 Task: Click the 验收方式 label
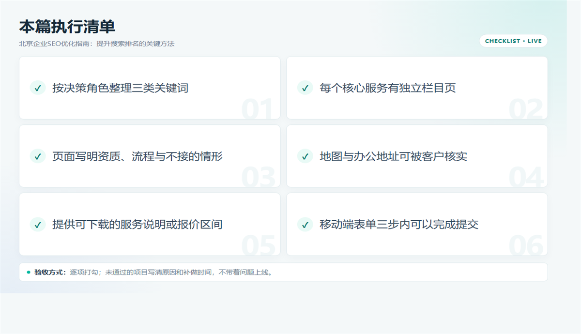coord(50,272)
